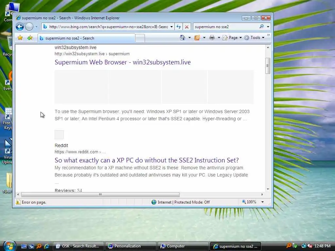Viewport: 335px width, 251px height.
Task: Select the 'supermium no sse2 - Search' tab
Action: [x=86, y=38]
